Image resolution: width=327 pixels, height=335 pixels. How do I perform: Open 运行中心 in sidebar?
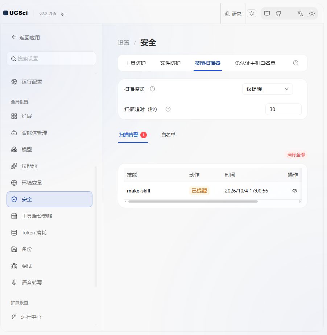coord(49,317)
